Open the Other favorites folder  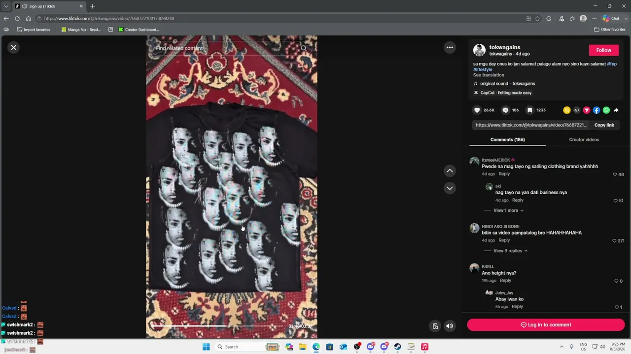610,29
